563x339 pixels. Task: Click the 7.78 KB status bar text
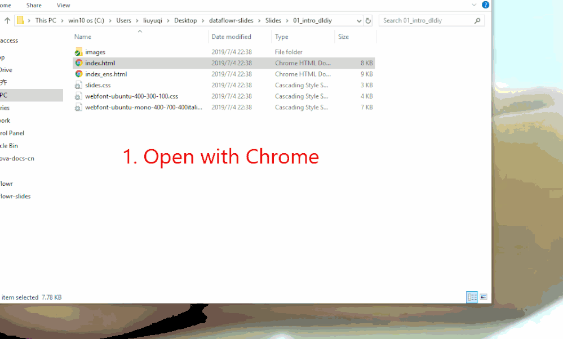(52, 297)
